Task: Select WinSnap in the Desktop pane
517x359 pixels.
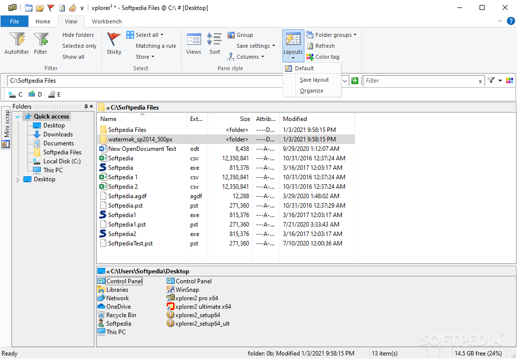Action: 187,290
